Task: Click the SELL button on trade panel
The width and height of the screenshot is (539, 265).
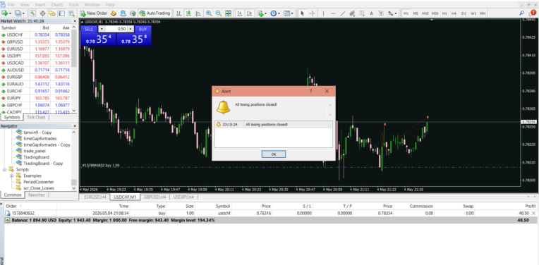Action: coord(89,29)
